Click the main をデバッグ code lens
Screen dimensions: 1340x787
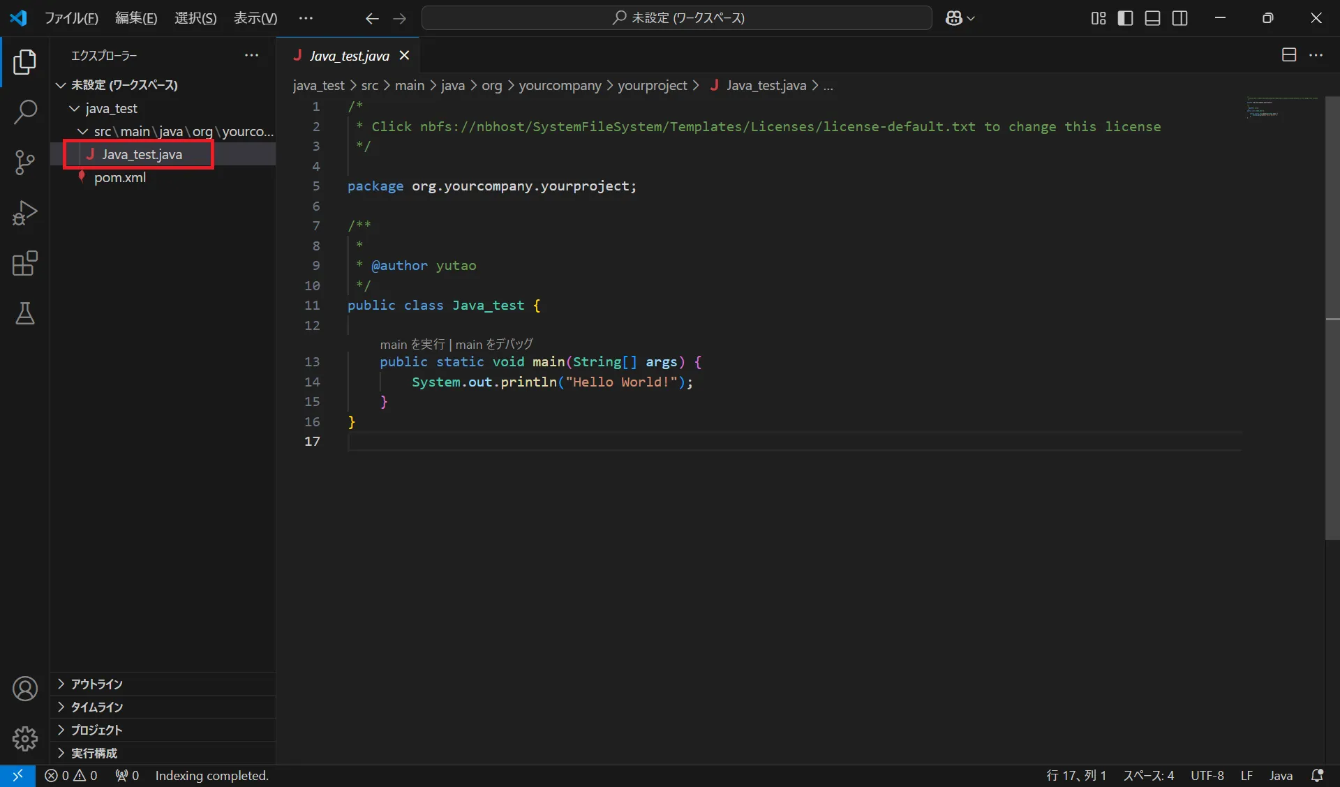click(494, 344)
